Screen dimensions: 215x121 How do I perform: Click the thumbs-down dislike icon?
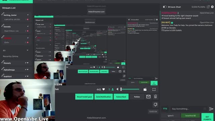click(x=156, y=105)
